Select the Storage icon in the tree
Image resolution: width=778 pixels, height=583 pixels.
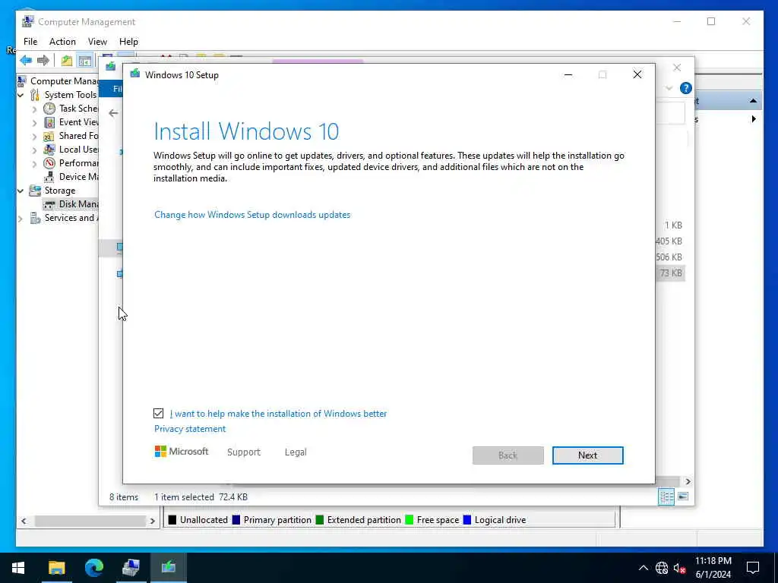point(35,191)
